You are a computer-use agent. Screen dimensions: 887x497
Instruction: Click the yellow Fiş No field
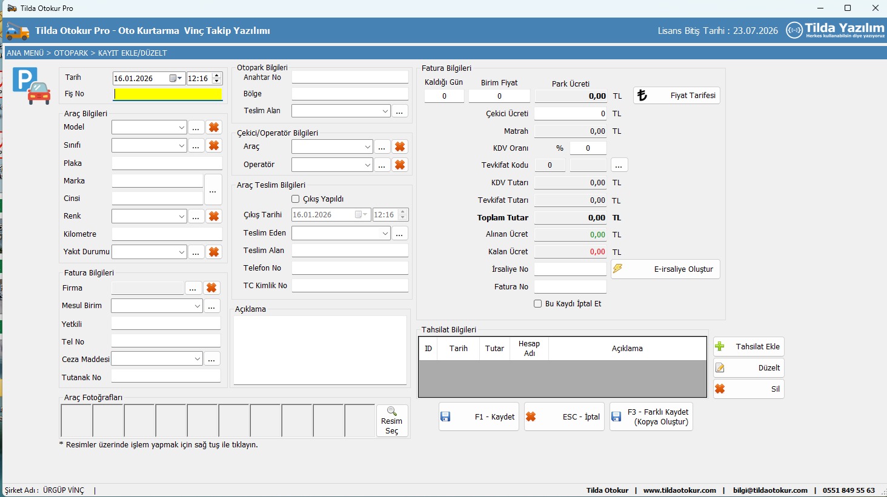[x=168, y=94]
